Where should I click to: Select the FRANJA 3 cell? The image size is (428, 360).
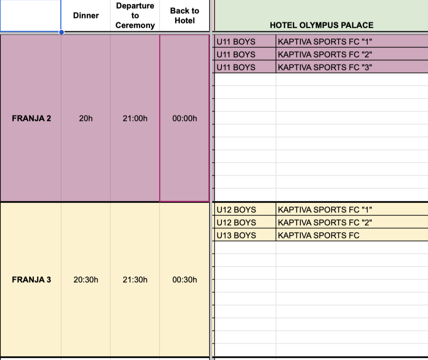click(x=31, y=279)
